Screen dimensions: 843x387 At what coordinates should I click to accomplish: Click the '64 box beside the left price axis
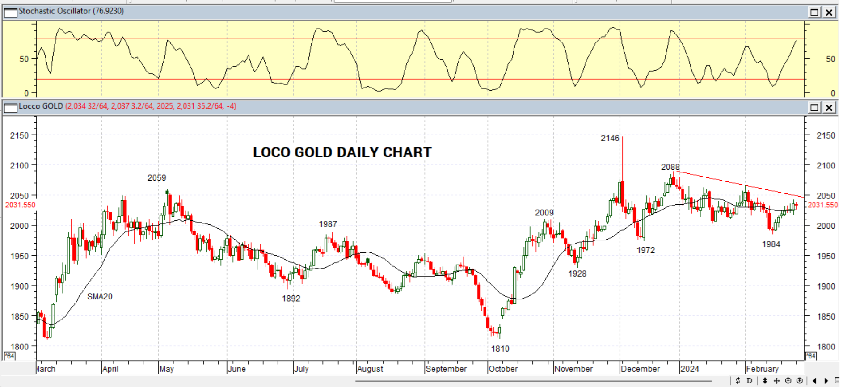pyautogui.click(x=9, y=356)
